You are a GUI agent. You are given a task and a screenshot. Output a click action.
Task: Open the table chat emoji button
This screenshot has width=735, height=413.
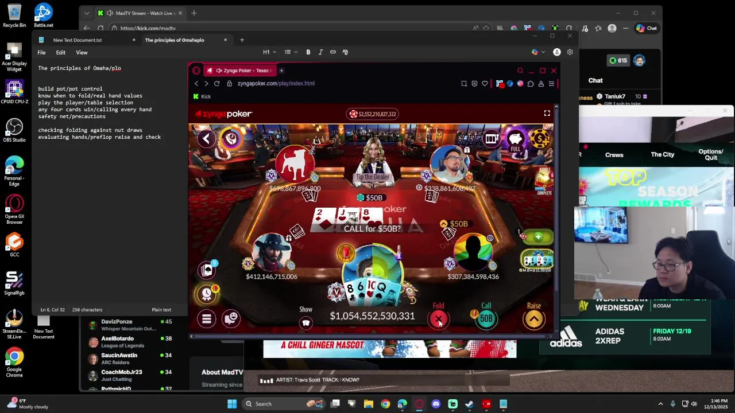(231, 318)
